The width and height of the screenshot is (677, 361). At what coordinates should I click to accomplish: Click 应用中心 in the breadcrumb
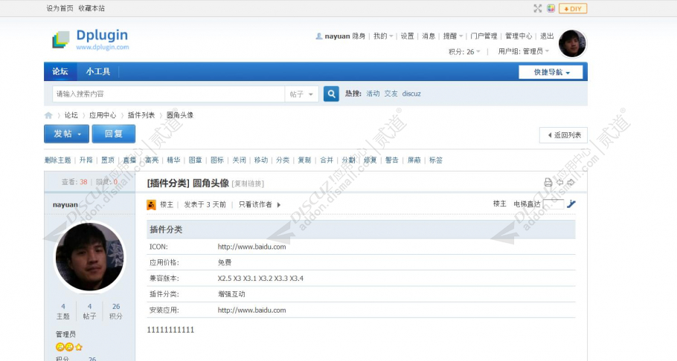point(103,115)
